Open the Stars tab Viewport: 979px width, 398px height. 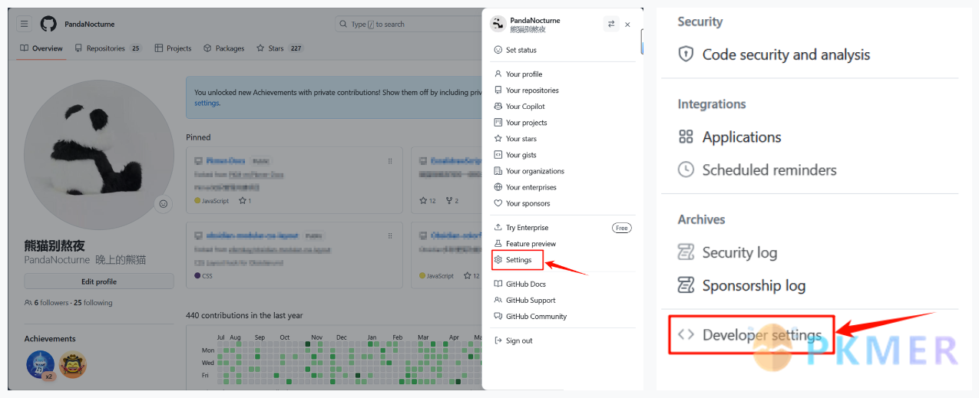click(x=276, y=48)
